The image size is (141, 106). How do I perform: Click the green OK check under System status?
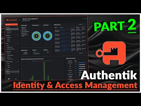pos(24,52)
